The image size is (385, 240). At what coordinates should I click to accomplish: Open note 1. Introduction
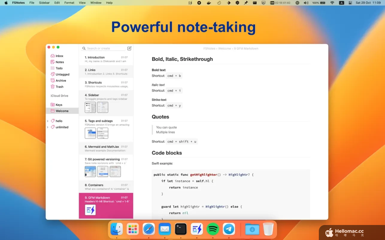(106, 59)
